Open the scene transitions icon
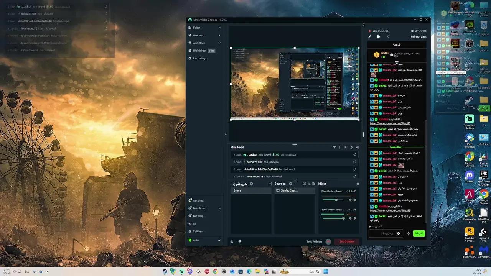This screenshot has width=491, height=276. click(x=270, y=184)
